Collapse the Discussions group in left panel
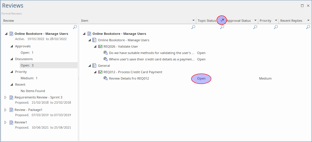312x142 pixels. pos(12,59)
